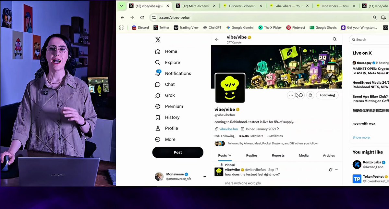Open the Trading View bookmark
Image resolution: width=389 pixels, height=209 pixels.
tap(186, 28)
